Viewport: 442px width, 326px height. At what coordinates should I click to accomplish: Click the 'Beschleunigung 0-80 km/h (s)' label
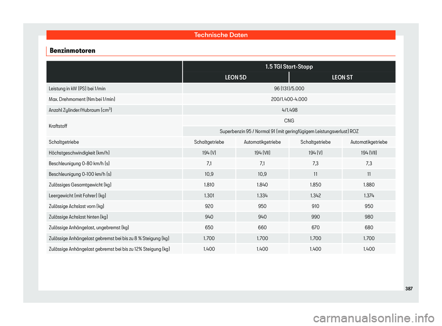click(79, 163)
